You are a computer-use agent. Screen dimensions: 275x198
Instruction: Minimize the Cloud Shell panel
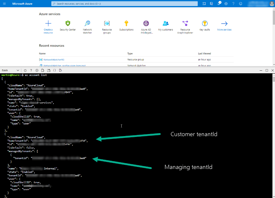pos(261,70)
